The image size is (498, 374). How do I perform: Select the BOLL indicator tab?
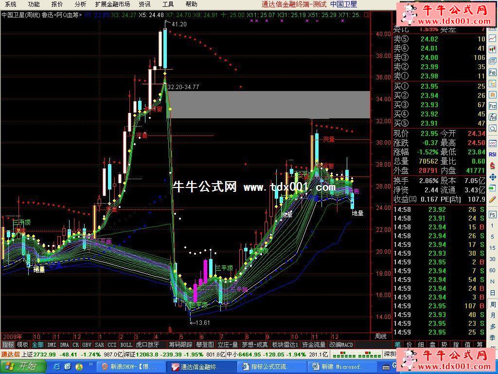click(126, 345)
